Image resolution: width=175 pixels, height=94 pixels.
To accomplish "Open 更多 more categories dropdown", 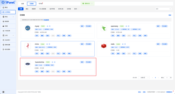I will pyautogui.click(x=76, y=9).
